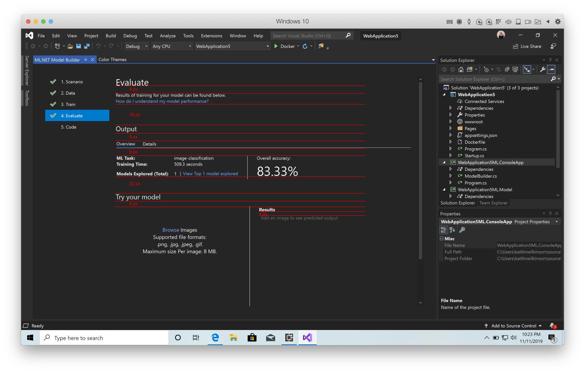Open notifications bell in status bar
The width and height of the screenshot is (585, 373).
pos(553,326)
